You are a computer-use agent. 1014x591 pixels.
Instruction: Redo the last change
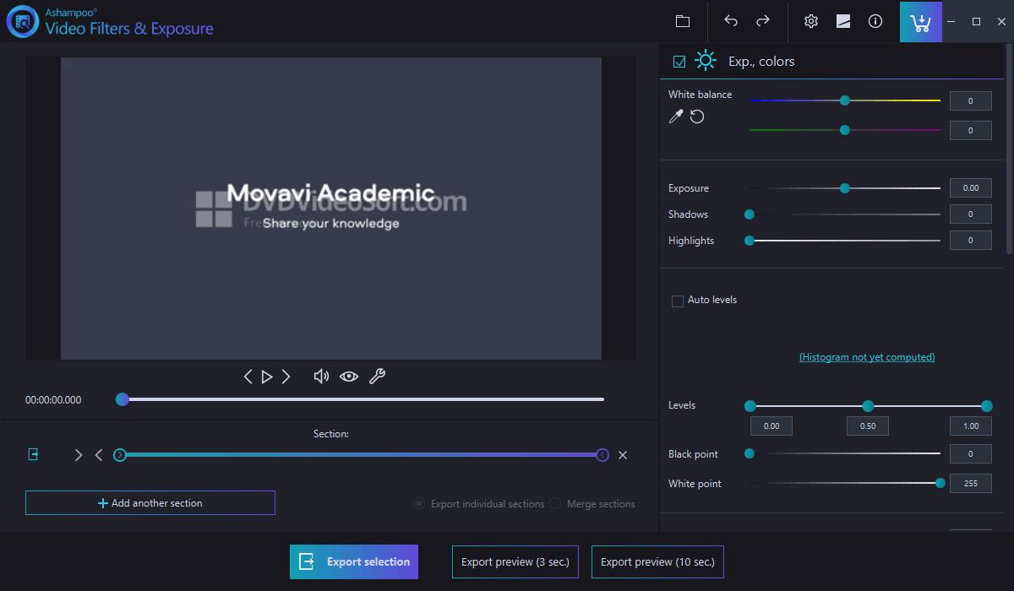point(763,21)
